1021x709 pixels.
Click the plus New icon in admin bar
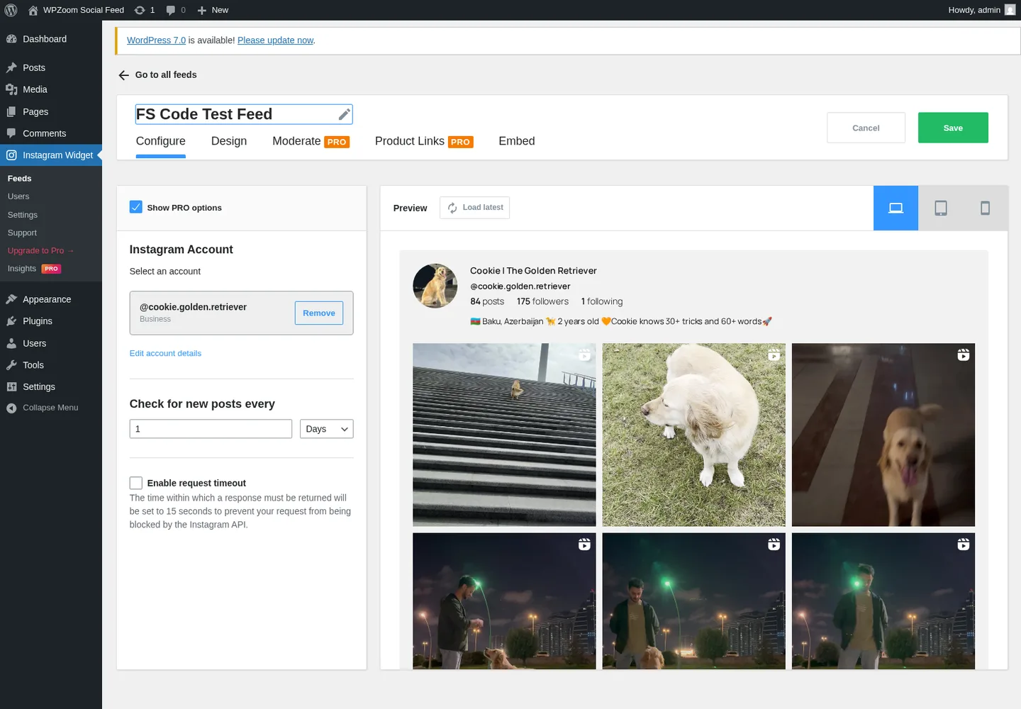[x=202, y=10]
